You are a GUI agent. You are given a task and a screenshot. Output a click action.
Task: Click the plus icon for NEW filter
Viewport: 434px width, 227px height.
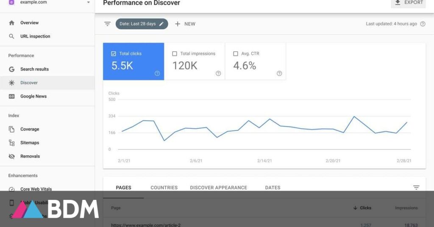pos(178,24)
